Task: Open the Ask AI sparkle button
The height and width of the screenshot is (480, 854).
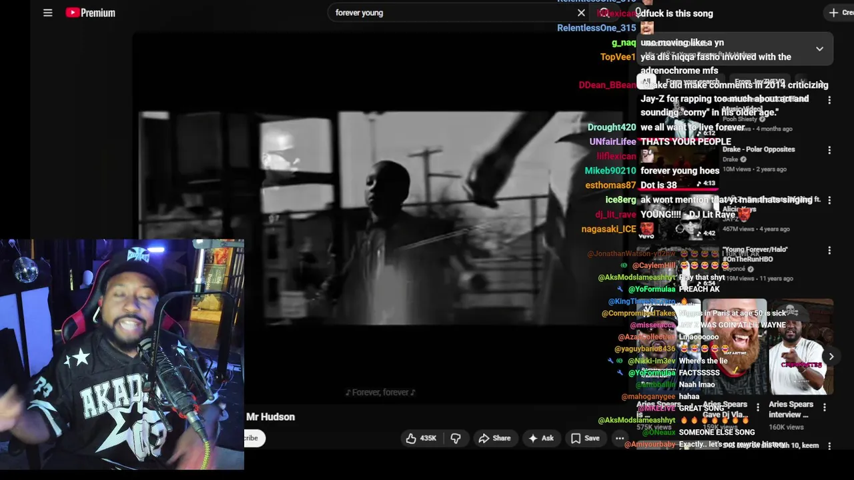Action: tap(541, 438)
